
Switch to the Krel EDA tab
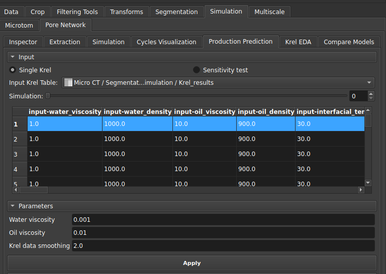[298, 42]
